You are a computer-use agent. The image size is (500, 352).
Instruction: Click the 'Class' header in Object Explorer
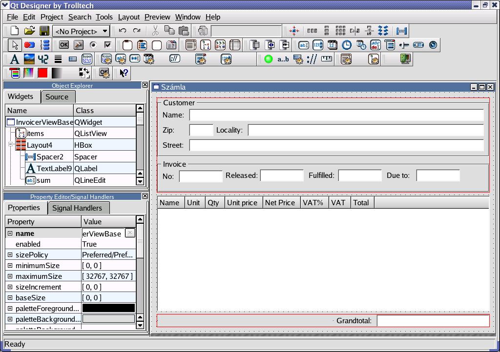tap(104, 111)
